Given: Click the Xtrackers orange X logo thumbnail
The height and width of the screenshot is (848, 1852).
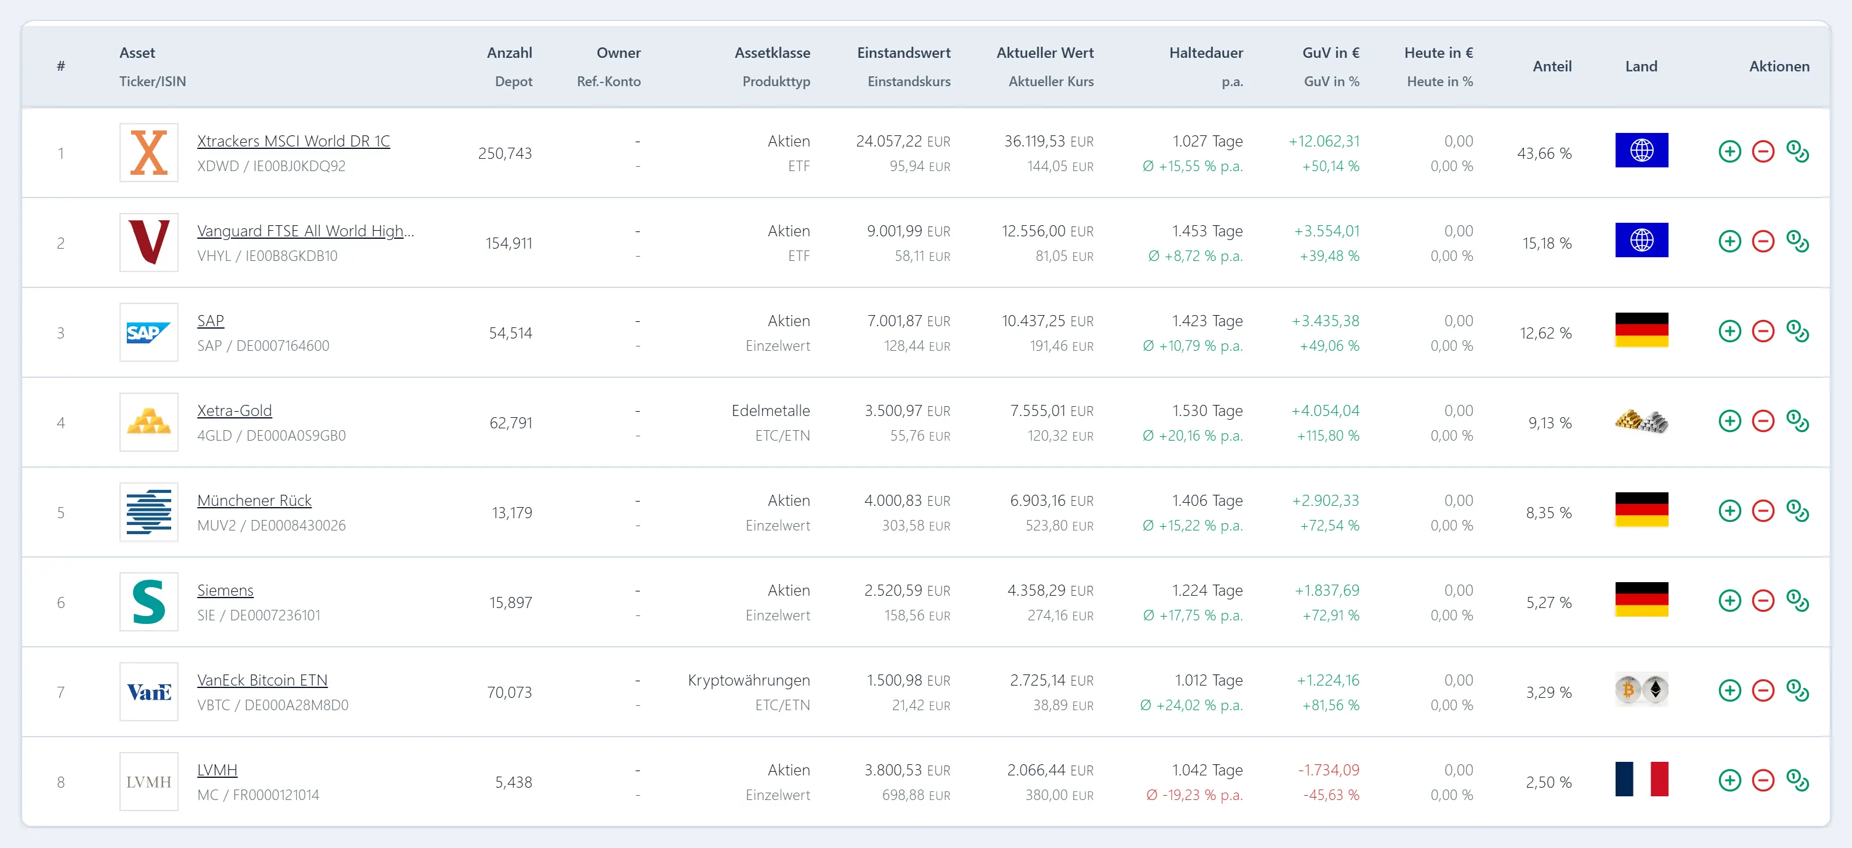Looking at the screenshot, I should [x=149, y=153].
